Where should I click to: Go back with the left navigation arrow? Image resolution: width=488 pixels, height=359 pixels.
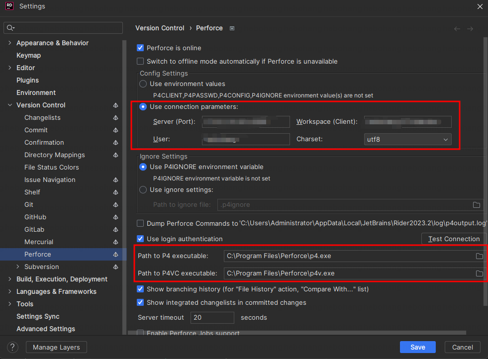point(457,29)
